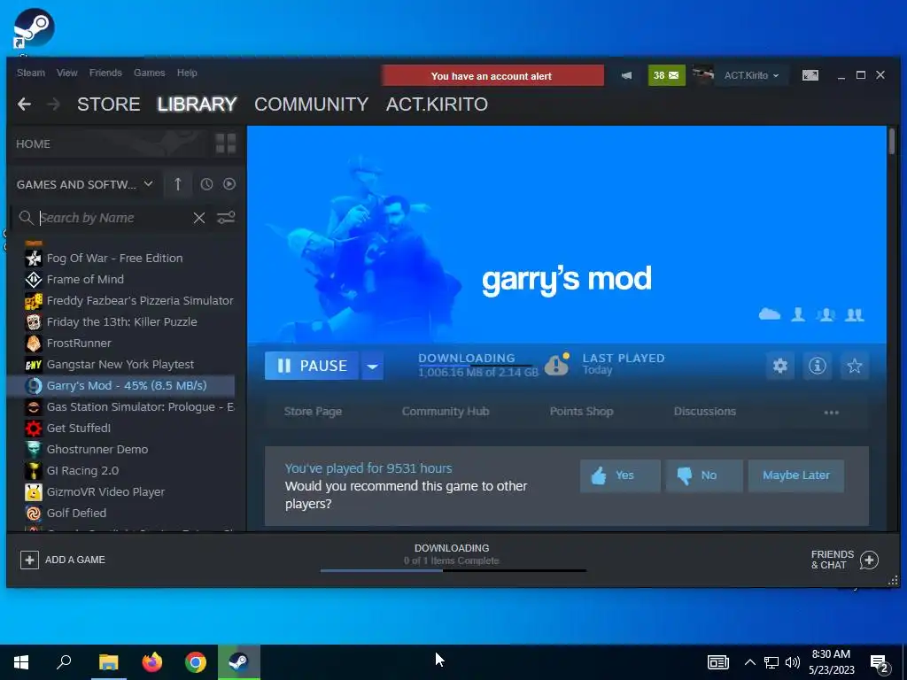The width and height of the screenshot is (907, 680).
Task: Click the forward navigation arrow
Action: [54, 104]
